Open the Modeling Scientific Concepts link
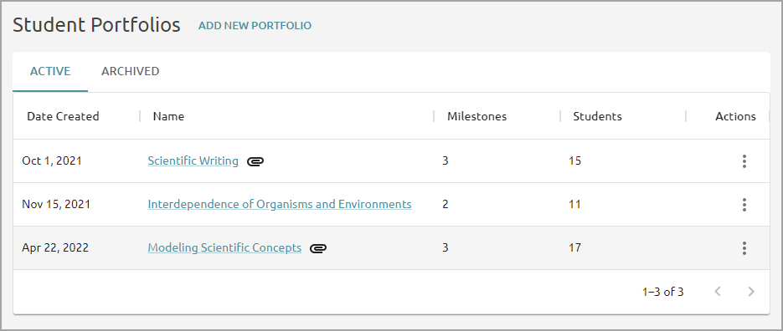 (224, 247)
